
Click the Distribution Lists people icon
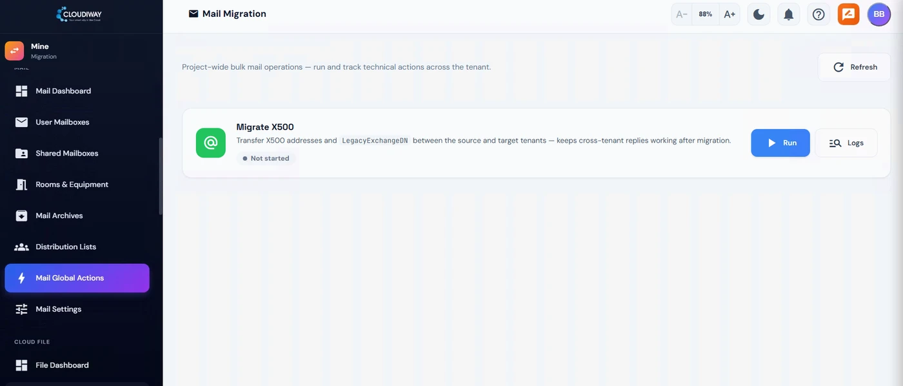[21, 247]
